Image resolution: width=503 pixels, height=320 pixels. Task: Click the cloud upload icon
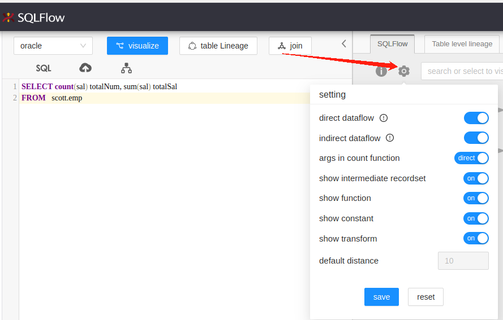coord(85,68)
